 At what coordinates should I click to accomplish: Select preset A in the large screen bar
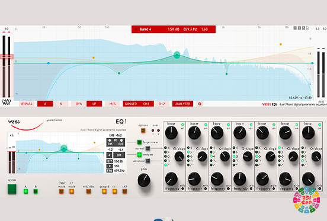[45, 103]
